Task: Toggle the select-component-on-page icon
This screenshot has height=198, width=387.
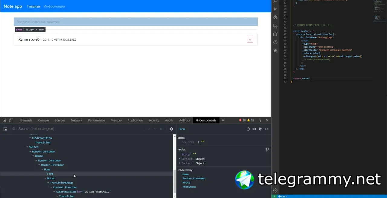Action: (5, 129)
